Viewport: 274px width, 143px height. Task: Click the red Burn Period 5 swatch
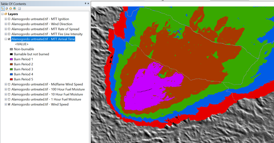point(11,79)
